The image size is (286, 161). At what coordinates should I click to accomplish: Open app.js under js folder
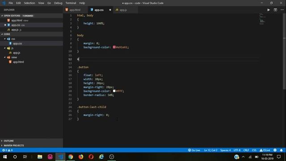click(31, 53)
